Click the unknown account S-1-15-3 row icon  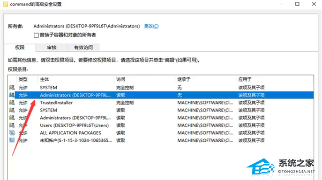(x=12, y=140)
